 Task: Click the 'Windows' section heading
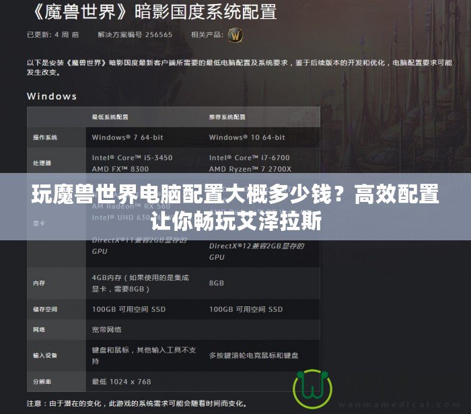pos(52,96)
